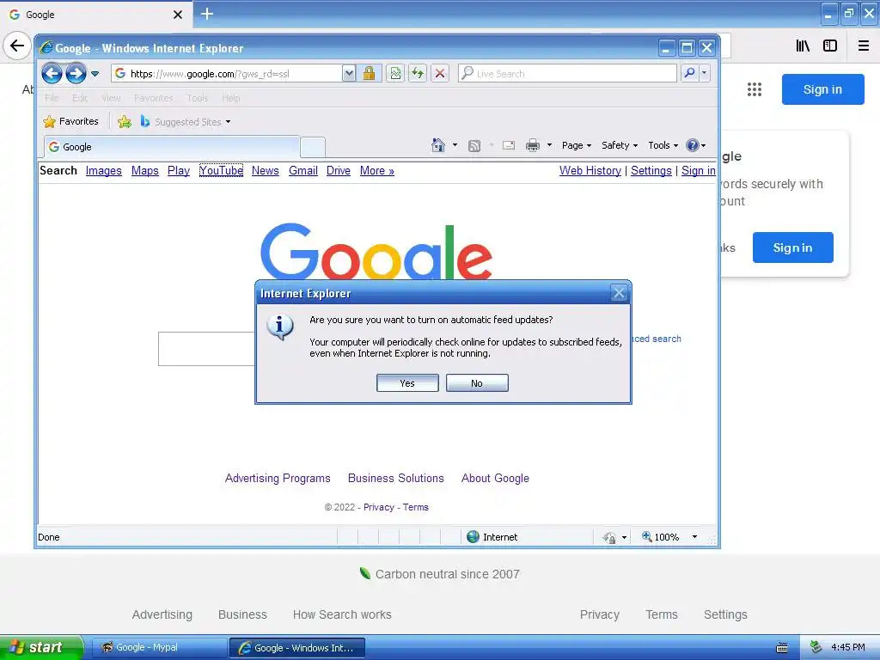Image resolution: width=880 pixels, height=660 pixels.
Task: Go back in the Mypal browser
Action: (x=17, y=46)
